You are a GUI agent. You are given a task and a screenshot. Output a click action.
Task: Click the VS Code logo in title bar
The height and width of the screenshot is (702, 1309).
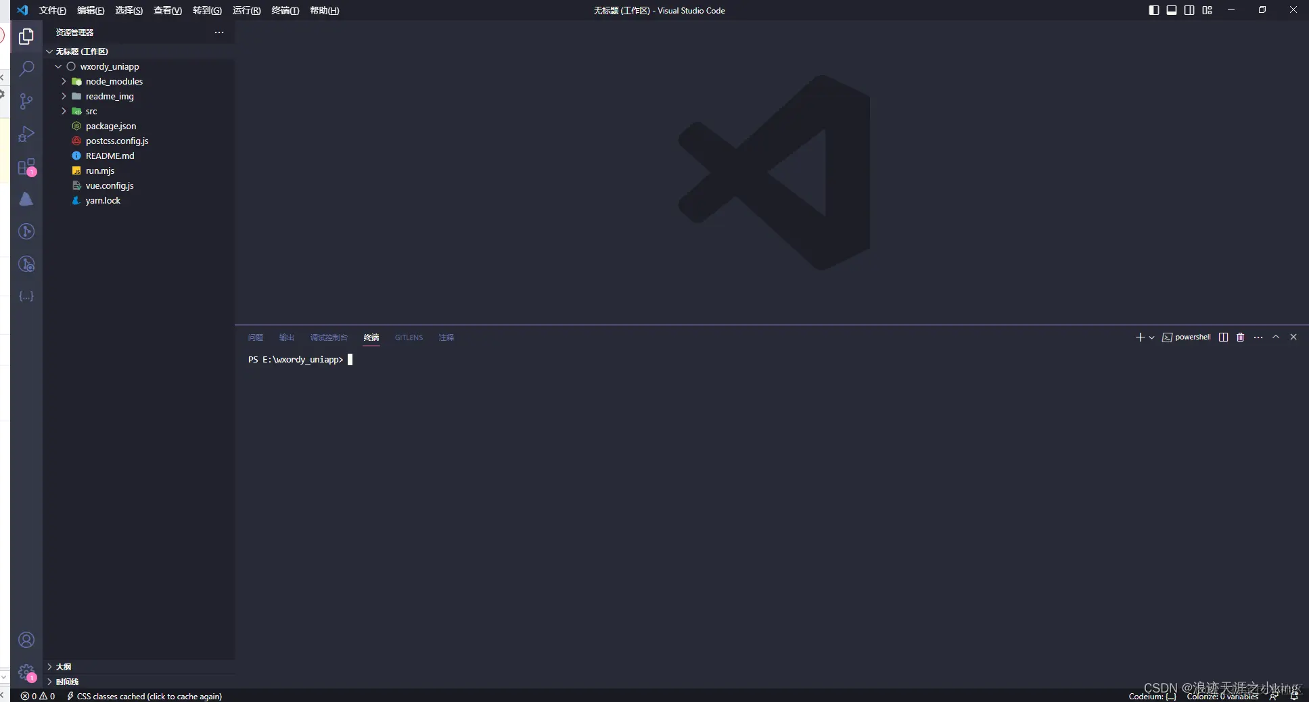click(x=22, y=10)
